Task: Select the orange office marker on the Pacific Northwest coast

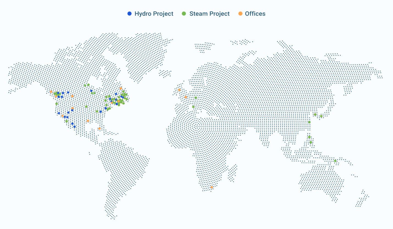Action: (51, 92)
